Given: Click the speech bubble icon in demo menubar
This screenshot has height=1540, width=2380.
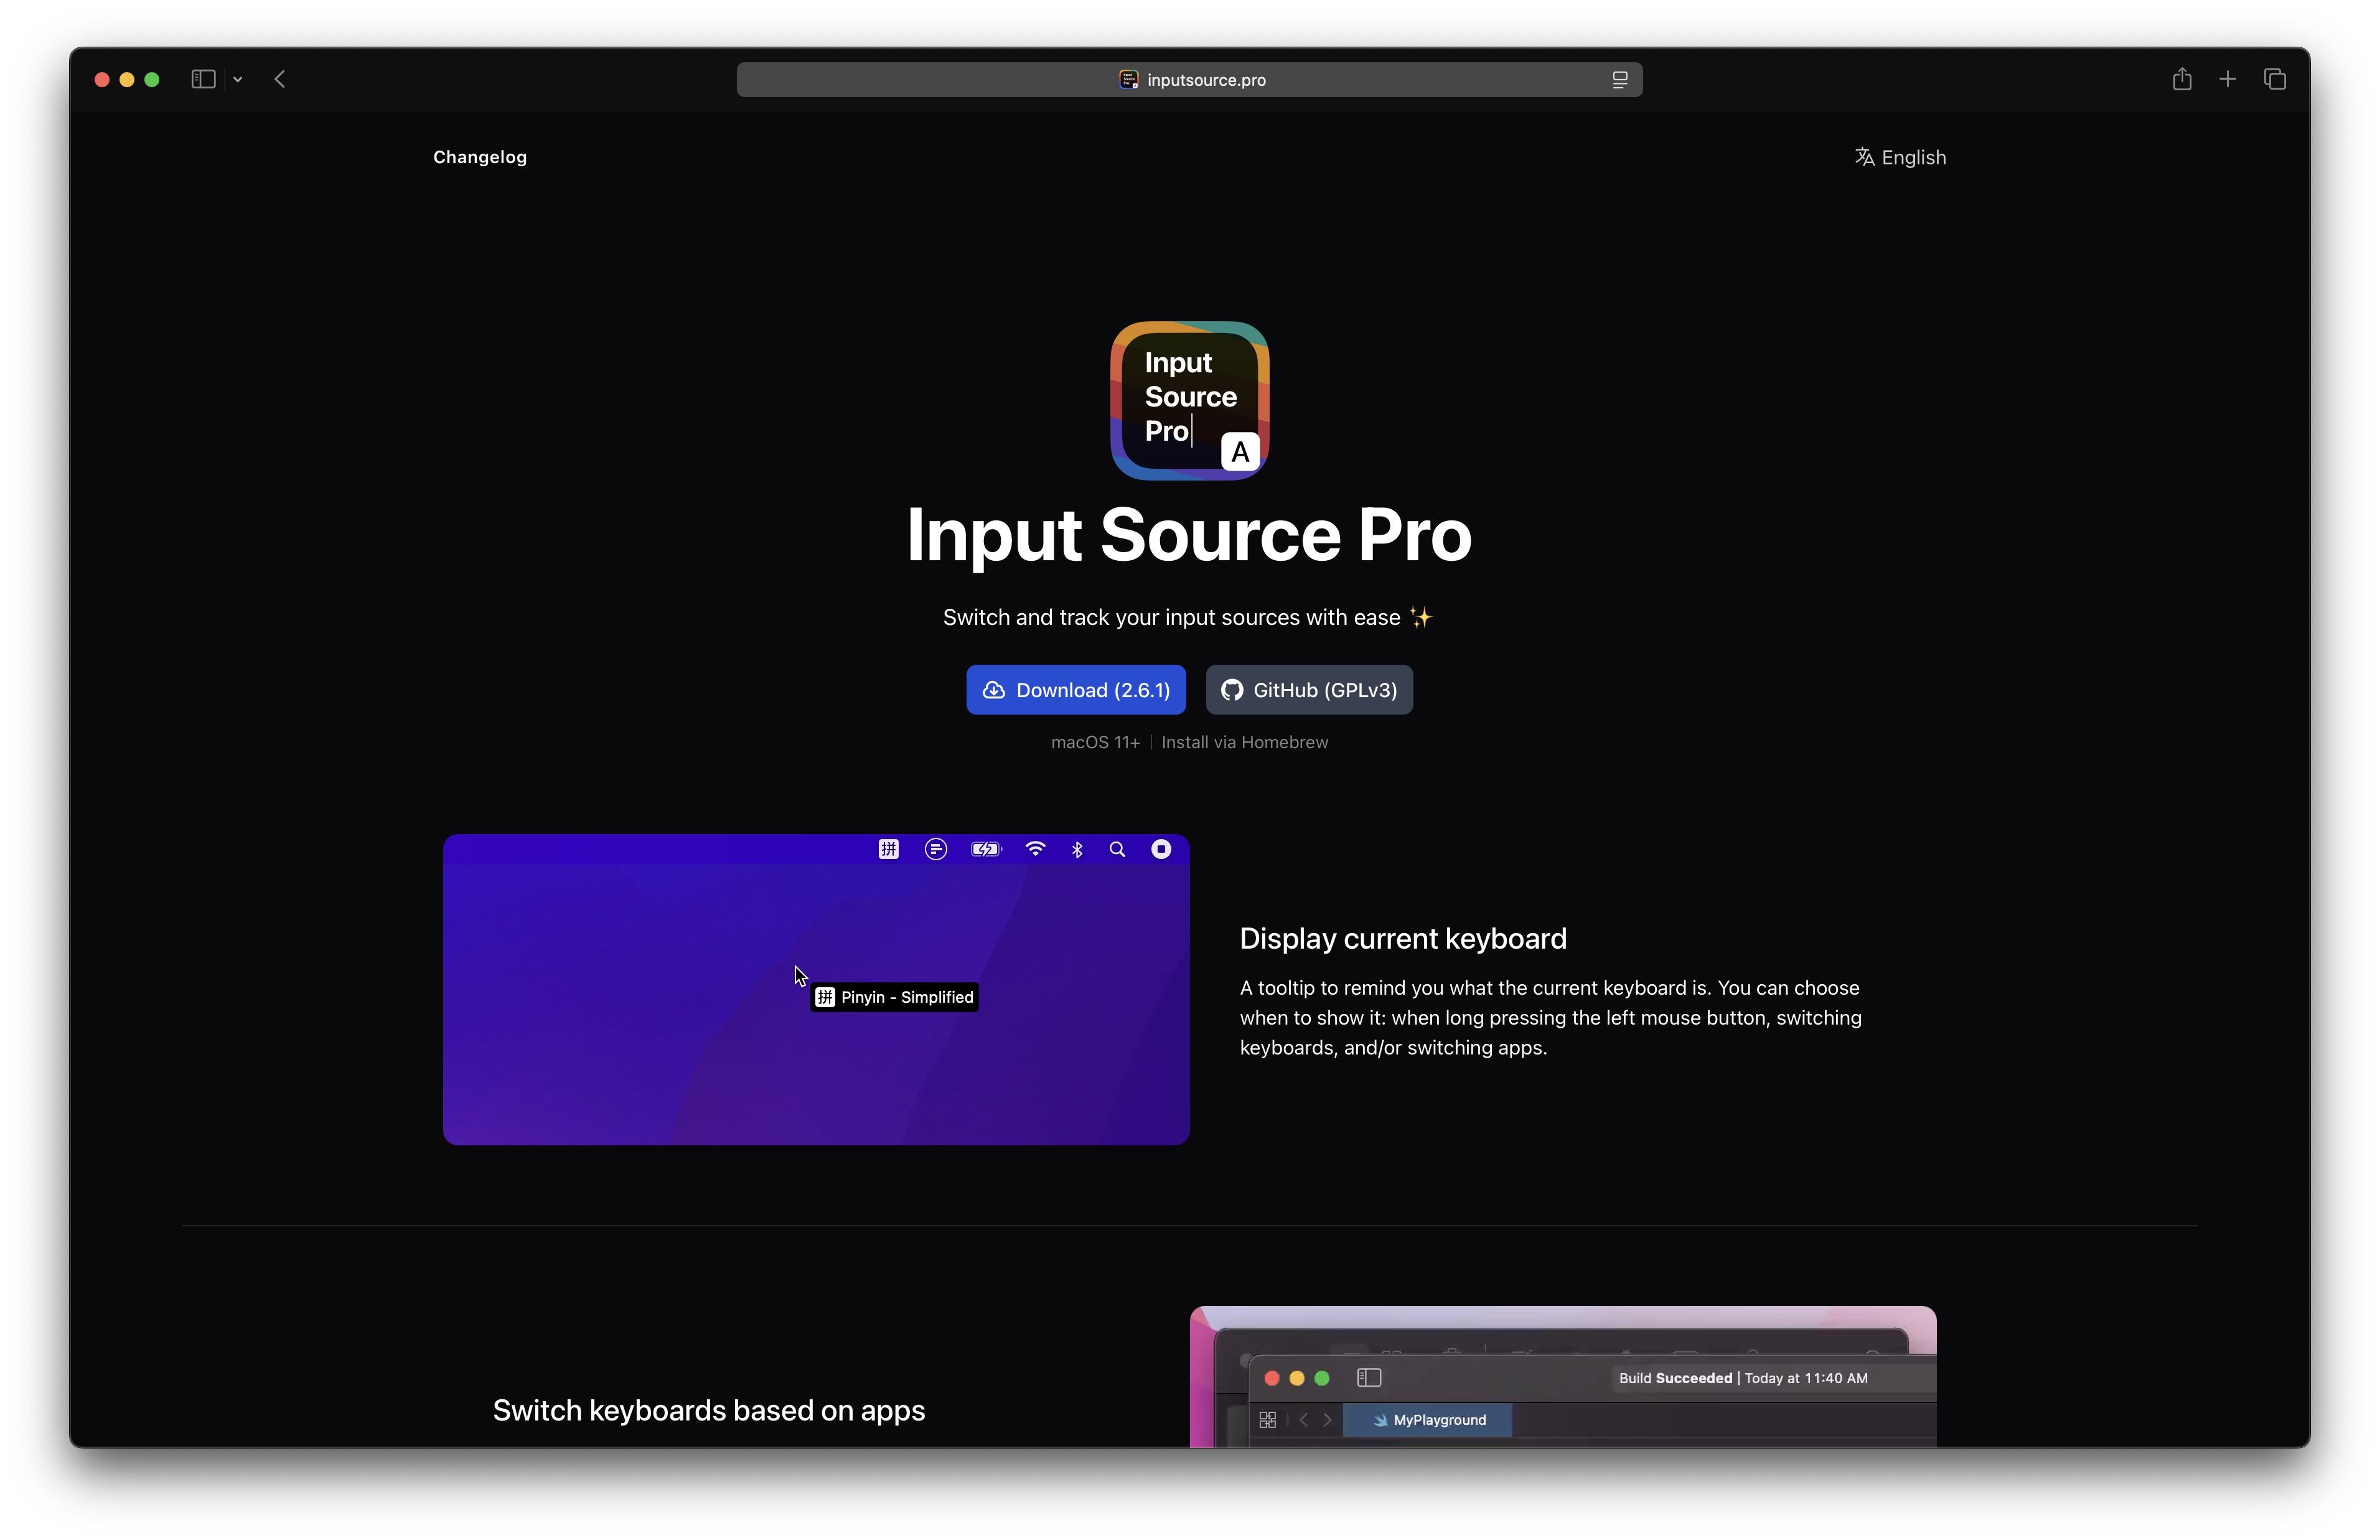Looking at the screenshot, I should point(935,849).
